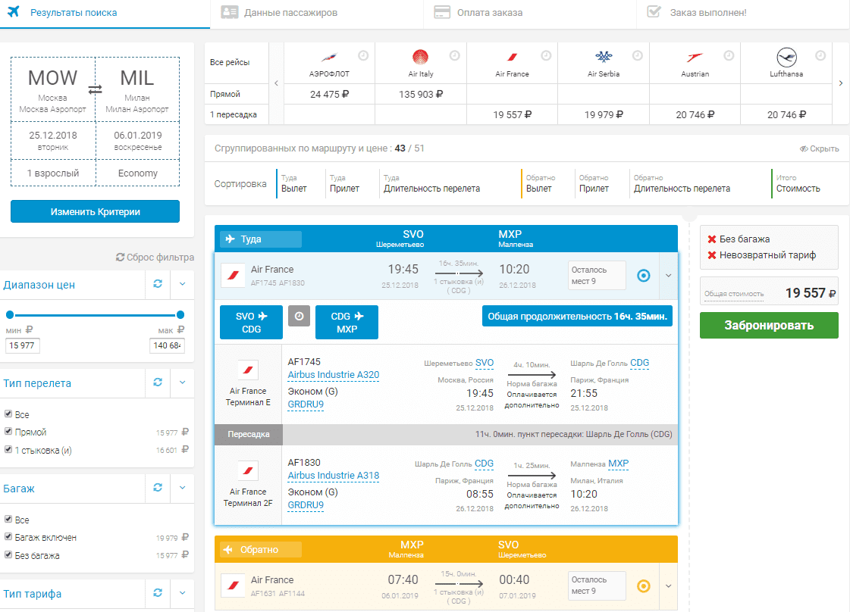This screenshot has width=850, height=612.
Task: Select the outbound flight radio button
Action: 644,276
